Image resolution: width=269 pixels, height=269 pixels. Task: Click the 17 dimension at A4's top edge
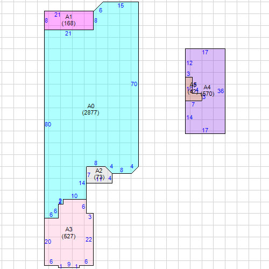[x=205, y=52]
